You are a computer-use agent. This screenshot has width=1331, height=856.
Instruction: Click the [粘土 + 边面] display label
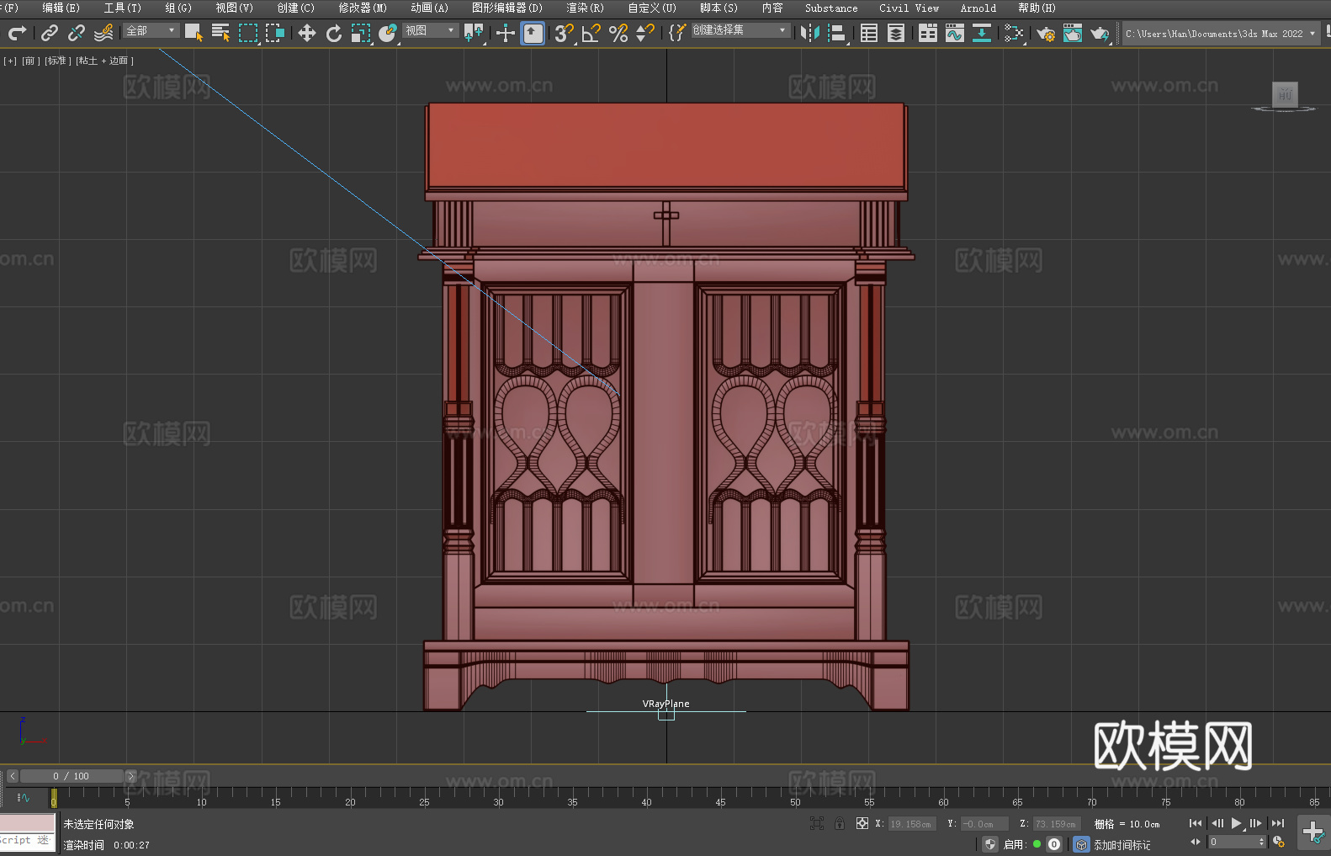point(104,61)
